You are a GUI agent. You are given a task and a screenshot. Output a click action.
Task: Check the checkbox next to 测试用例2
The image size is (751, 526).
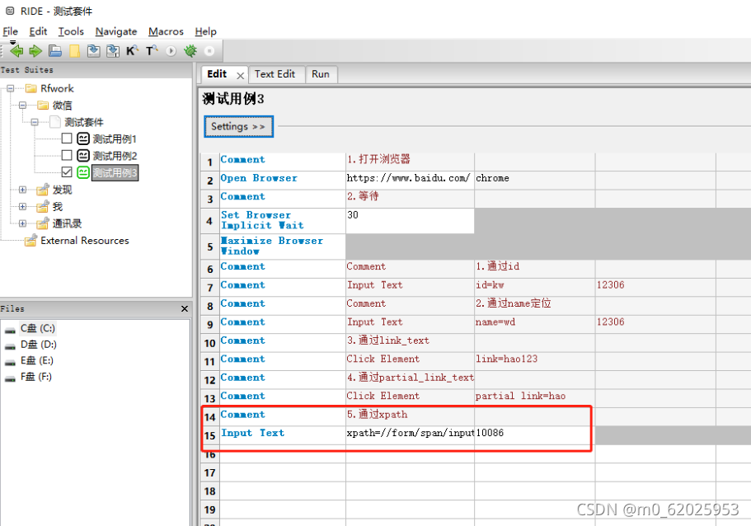pyautogui.click(x=65, y=155)
